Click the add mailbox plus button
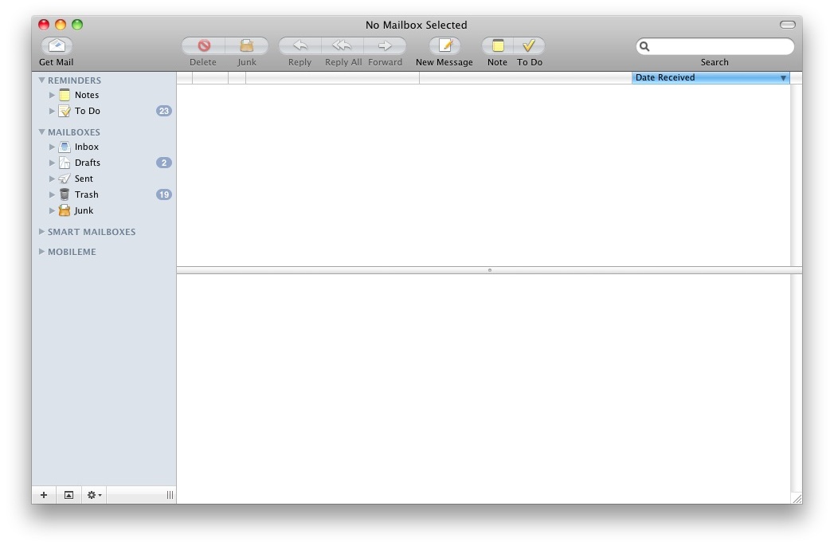Image resolution: width=834 pixels, height=542 pixels. pyautogui.click(x=44, y=495)
